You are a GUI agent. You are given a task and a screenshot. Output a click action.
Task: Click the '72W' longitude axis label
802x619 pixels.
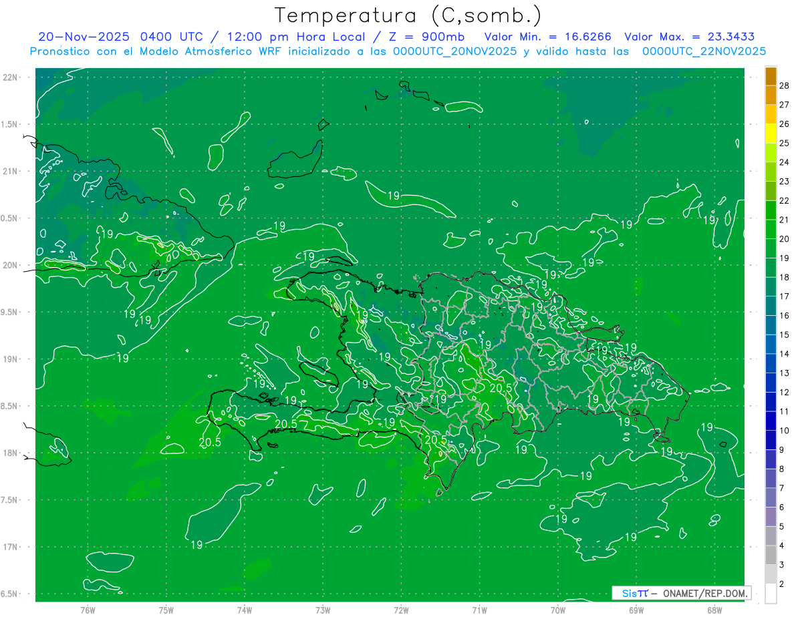(x=401, y=610)
